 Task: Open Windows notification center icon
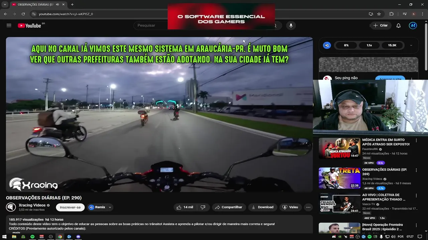click(x=420, y=237)
